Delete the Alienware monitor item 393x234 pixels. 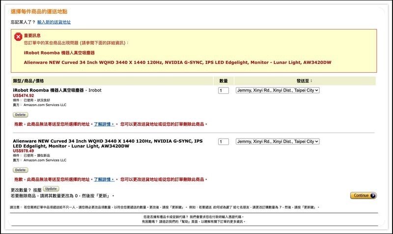pos(20,170)
